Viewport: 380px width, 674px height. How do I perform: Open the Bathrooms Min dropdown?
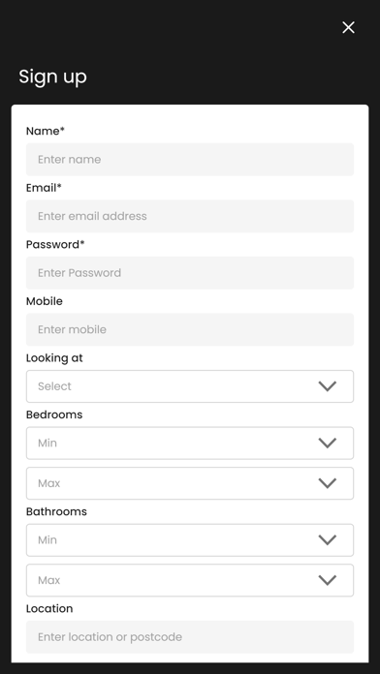point(190,540)
